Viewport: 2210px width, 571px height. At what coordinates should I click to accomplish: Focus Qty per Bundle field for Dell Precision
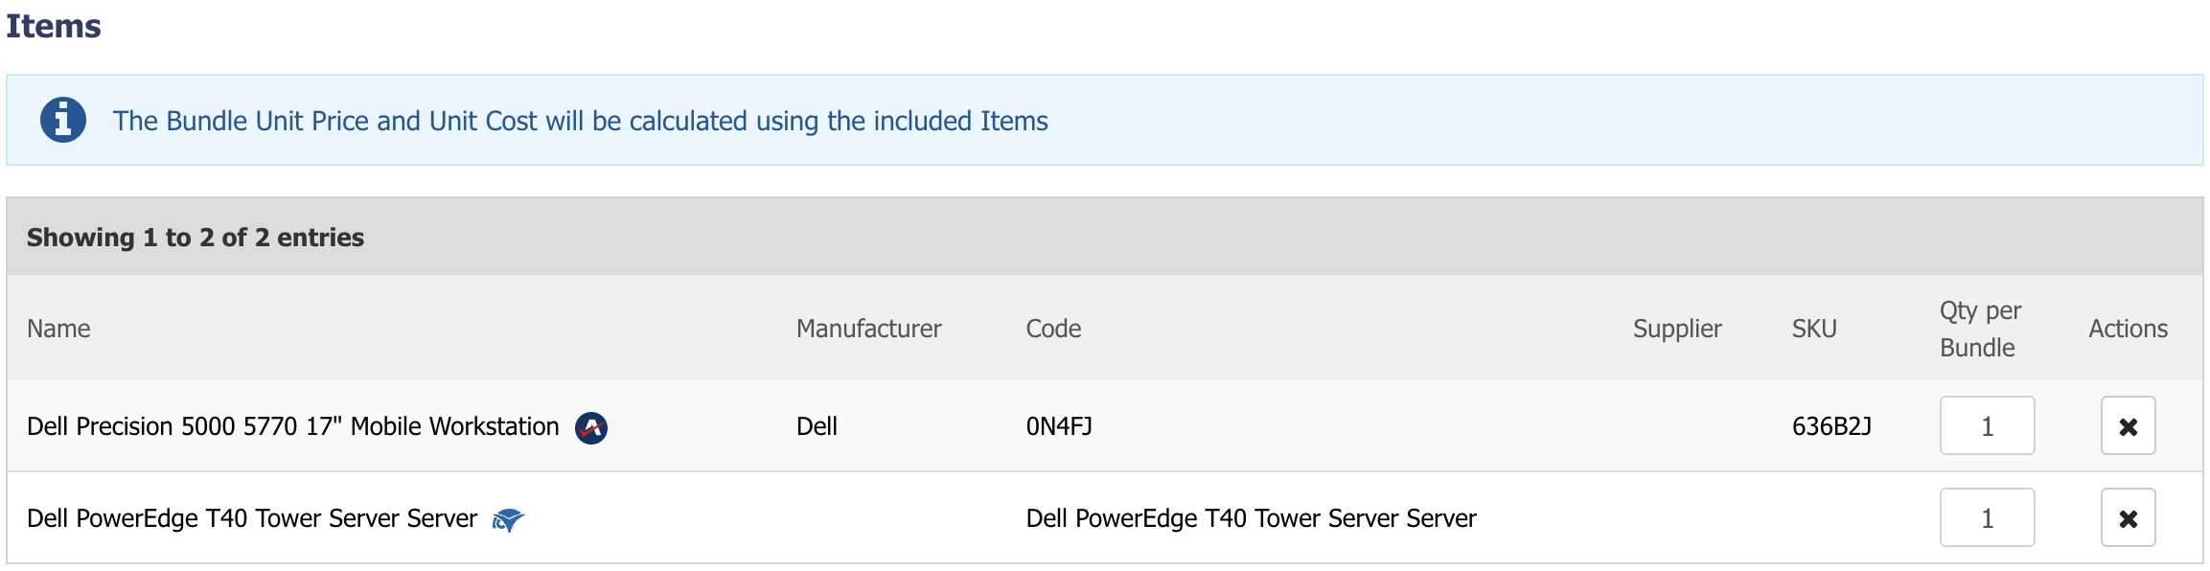[1987, 426]
